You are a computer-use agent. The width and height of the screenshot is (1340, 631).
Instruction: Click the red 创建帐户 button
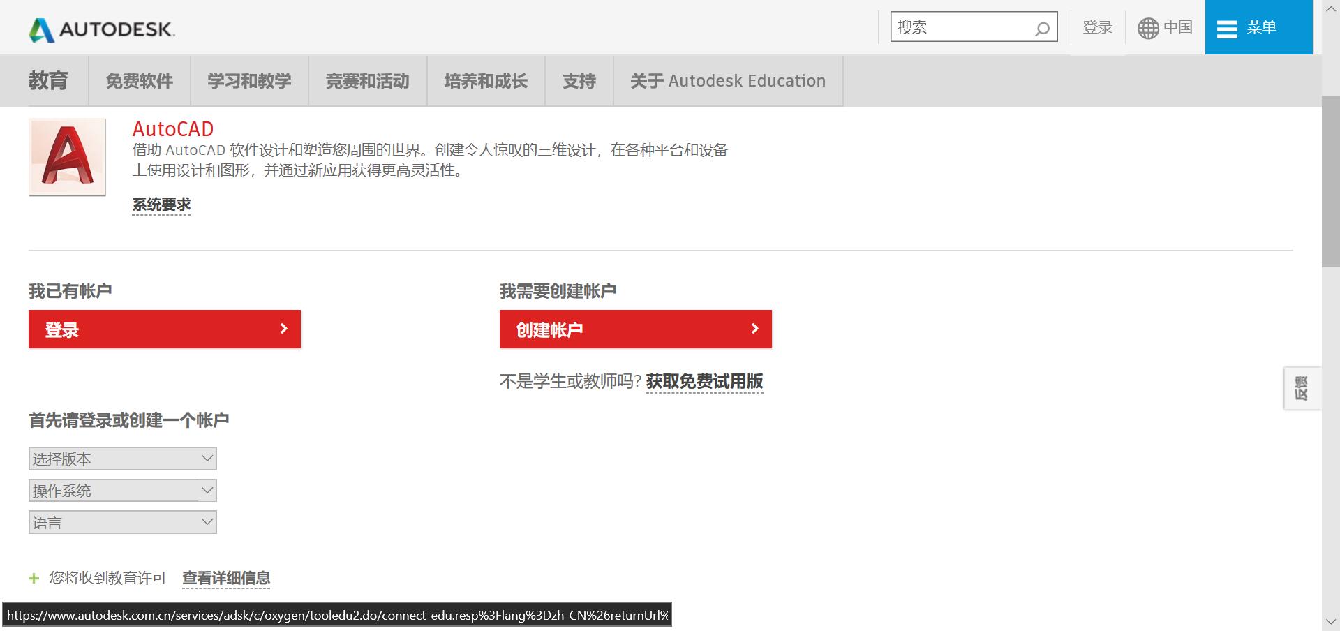tap(636, 329)
